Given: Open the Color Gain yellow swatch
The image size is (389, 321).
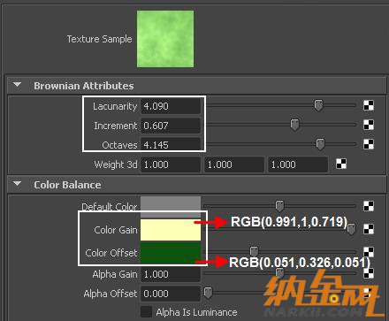Looking at the screenshot, I should click(x=171, y=230).
